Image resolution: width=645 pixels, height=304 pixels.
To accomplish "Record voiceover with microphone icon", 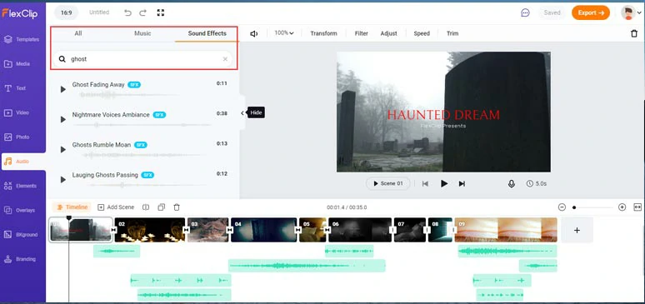I will [x=512, y=184].
